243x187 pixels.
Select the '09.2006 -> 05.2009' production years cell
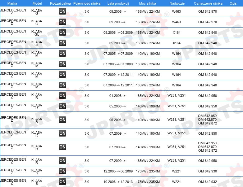118,33
